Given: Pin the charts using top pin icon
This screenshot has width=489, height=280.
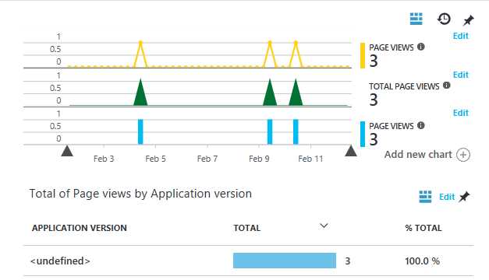Looking at the screenshot, I should point(468,20).
